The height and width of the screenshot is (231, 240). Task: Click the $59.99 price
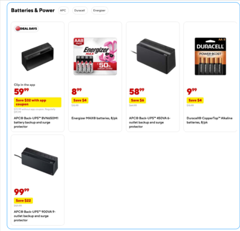tap(21, 92)
